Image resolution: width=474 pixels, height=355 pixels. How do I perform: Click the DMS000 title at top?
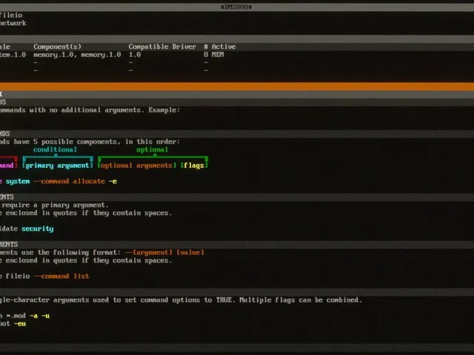[x=236, y=7]
